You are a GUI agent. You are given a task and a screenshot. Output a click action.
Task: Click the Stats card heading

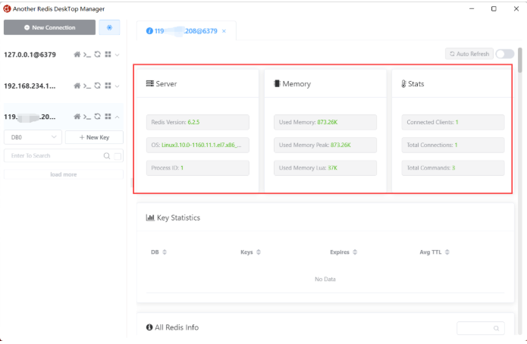(413, 83)
